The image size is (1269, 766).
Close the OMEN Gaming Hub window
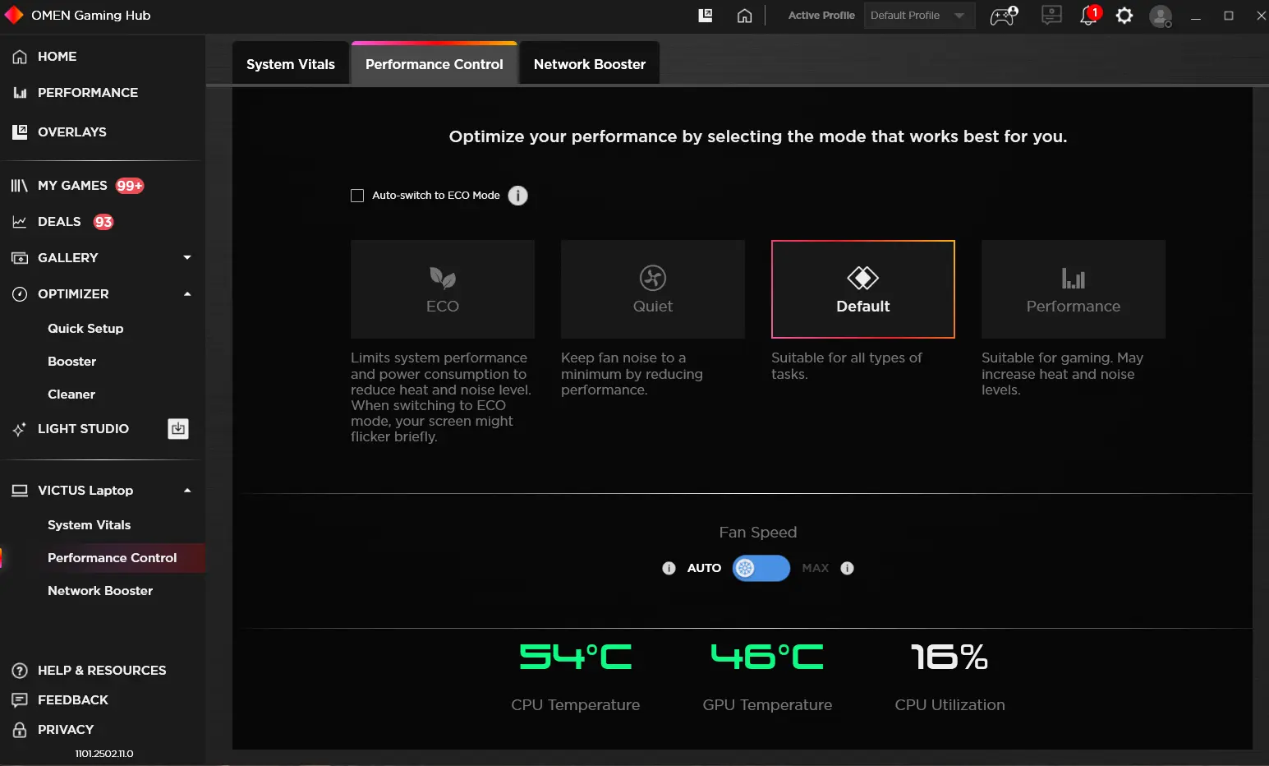pyautogui.click(x=1261, y=16)
